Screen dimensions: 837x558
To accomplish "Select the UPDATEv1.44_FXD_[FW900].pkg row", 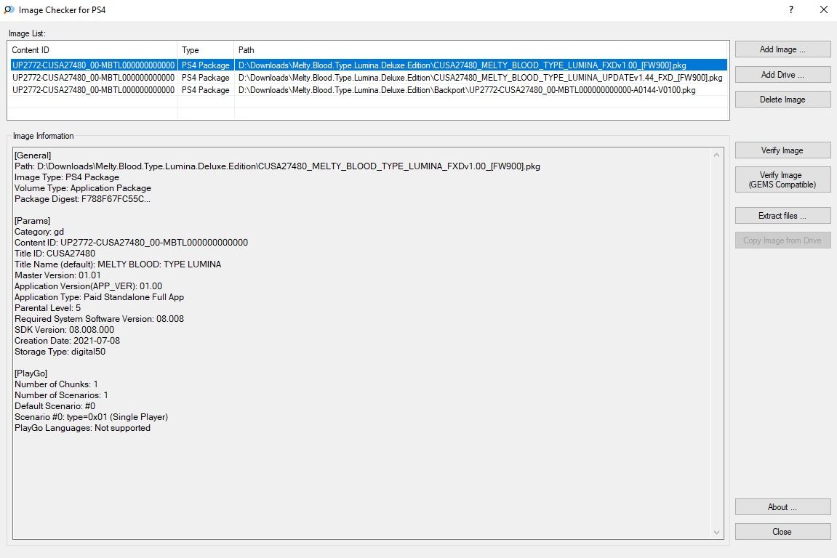I will (369, 77).
